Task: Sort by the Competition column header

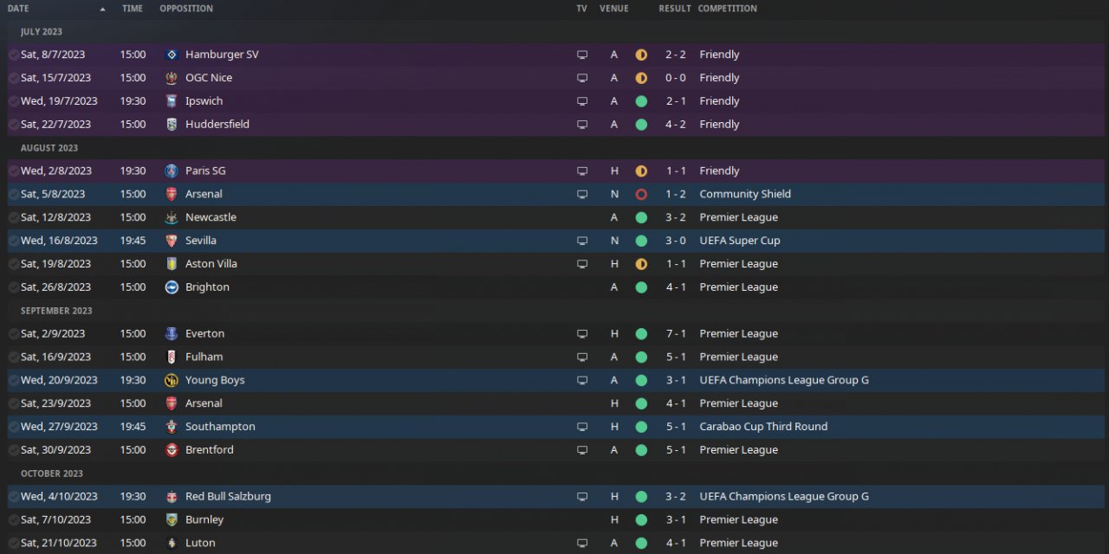Action: (x=727, y=9)
